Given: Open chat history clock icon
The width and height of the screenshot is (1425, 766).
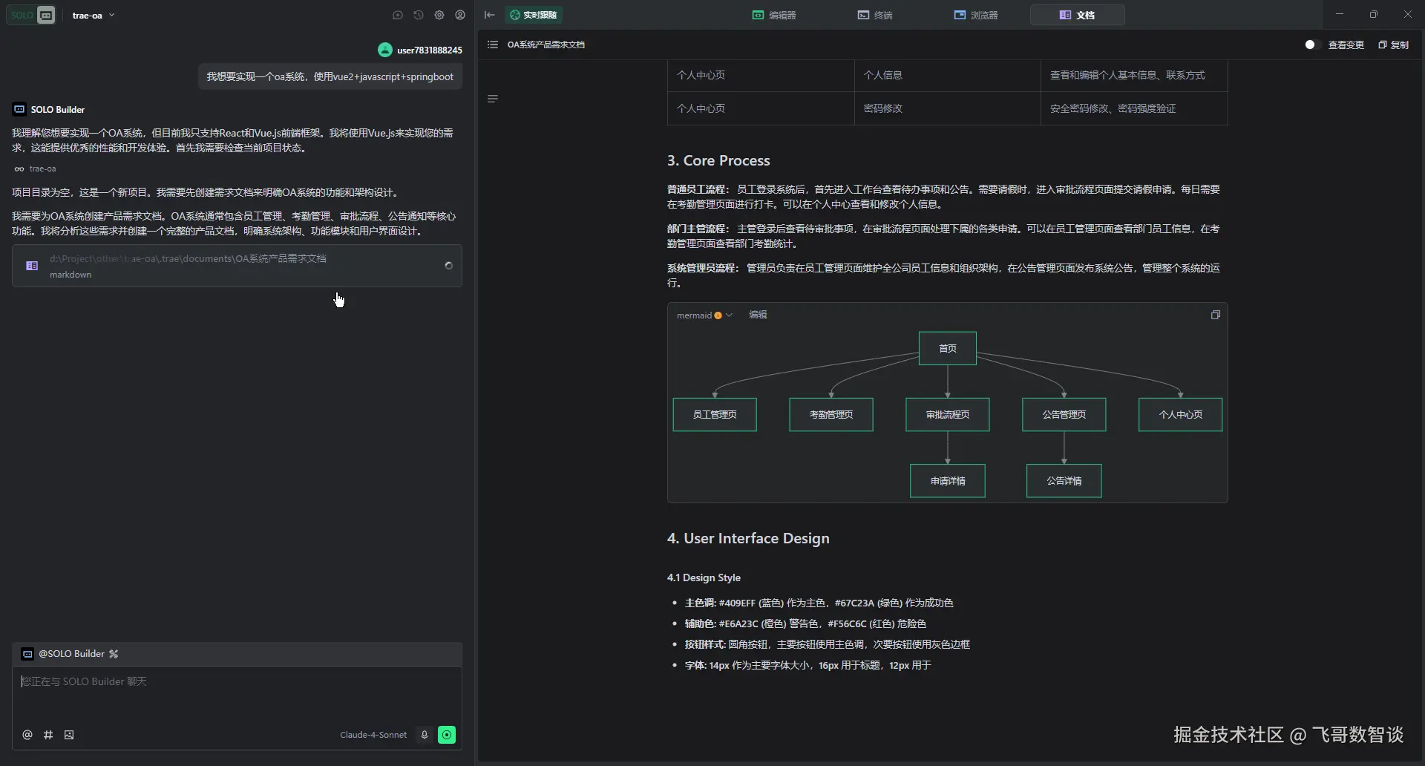Looking at the screenshot, I should pyautogui.click(x=419, y=15).
